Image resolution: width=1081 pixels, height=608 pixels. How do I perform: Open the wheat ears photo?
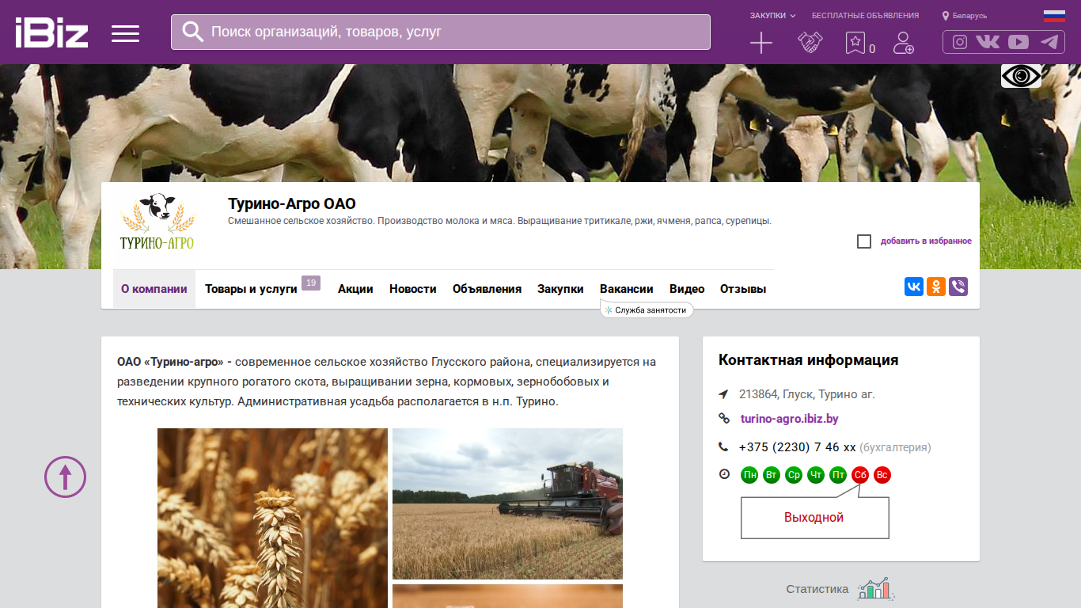272,518
